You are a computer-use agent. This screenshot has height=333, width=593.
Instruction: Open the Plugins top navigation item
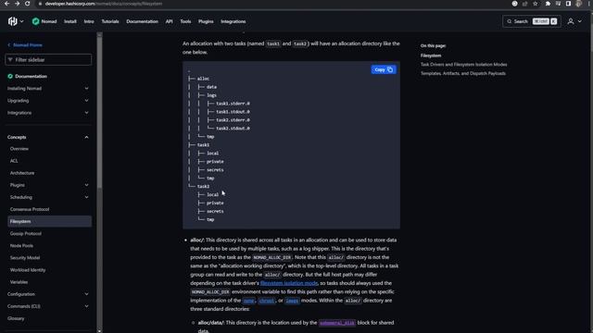tap(206, 21)
